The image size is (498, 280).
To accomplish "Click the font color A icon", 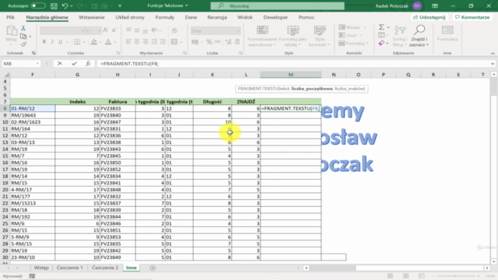I will 108,41.
